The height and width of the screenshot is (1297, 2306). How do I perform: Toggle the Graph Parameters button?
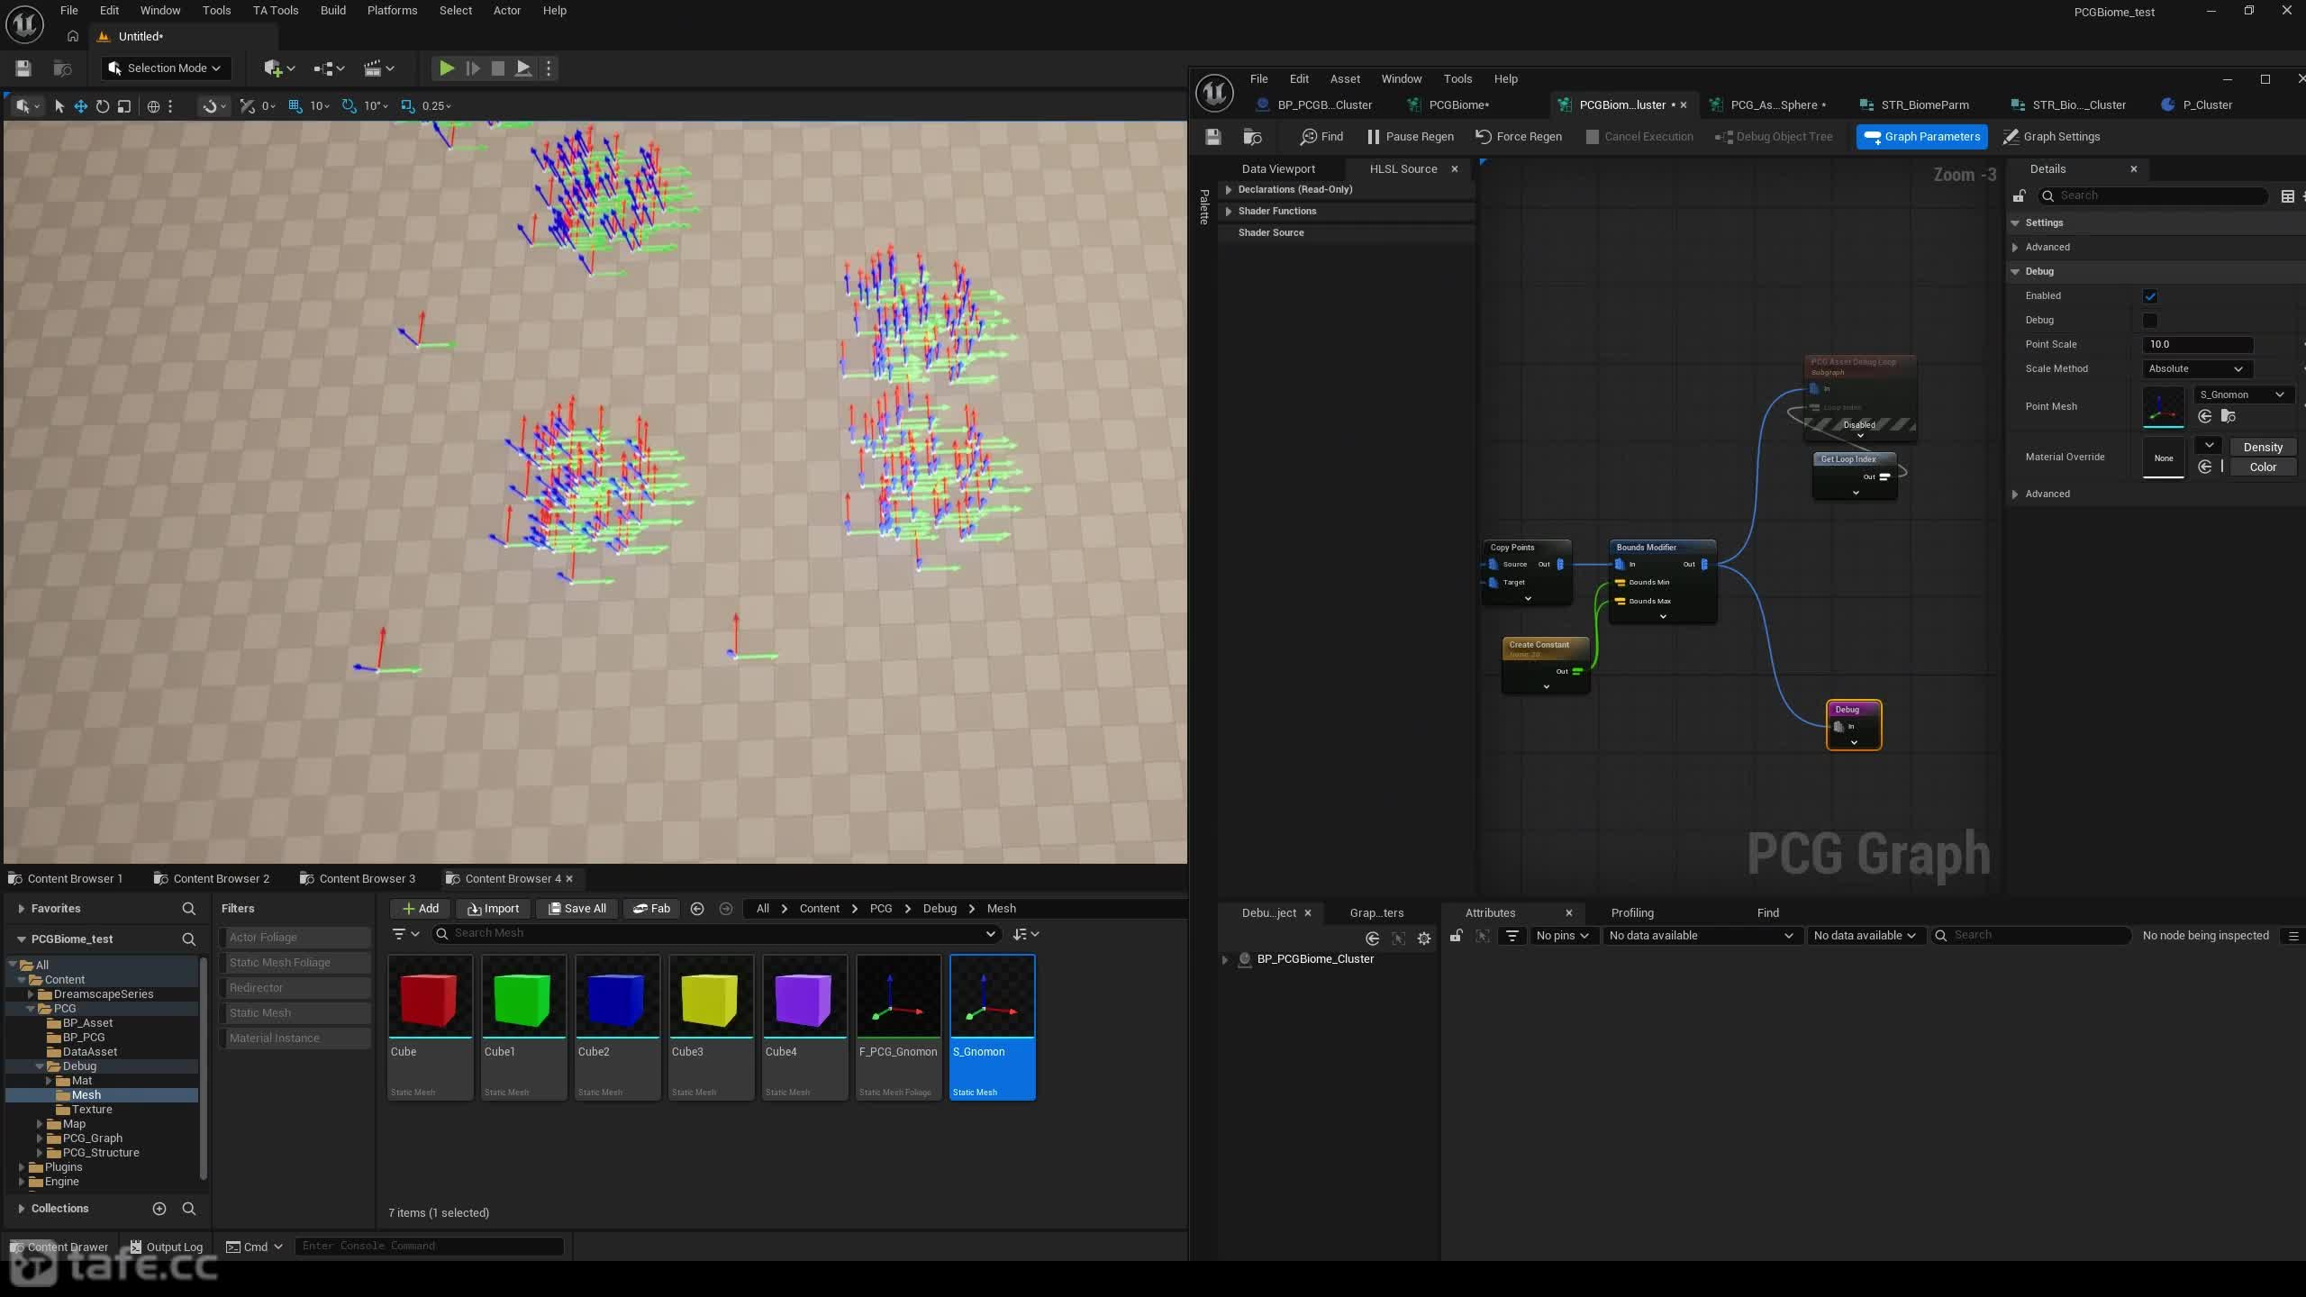[x=1921, y=137]
